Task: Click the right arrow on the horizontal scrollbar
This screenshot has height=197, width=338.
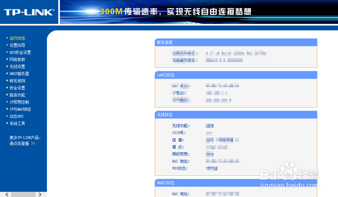Action: [x=40, y=194]
